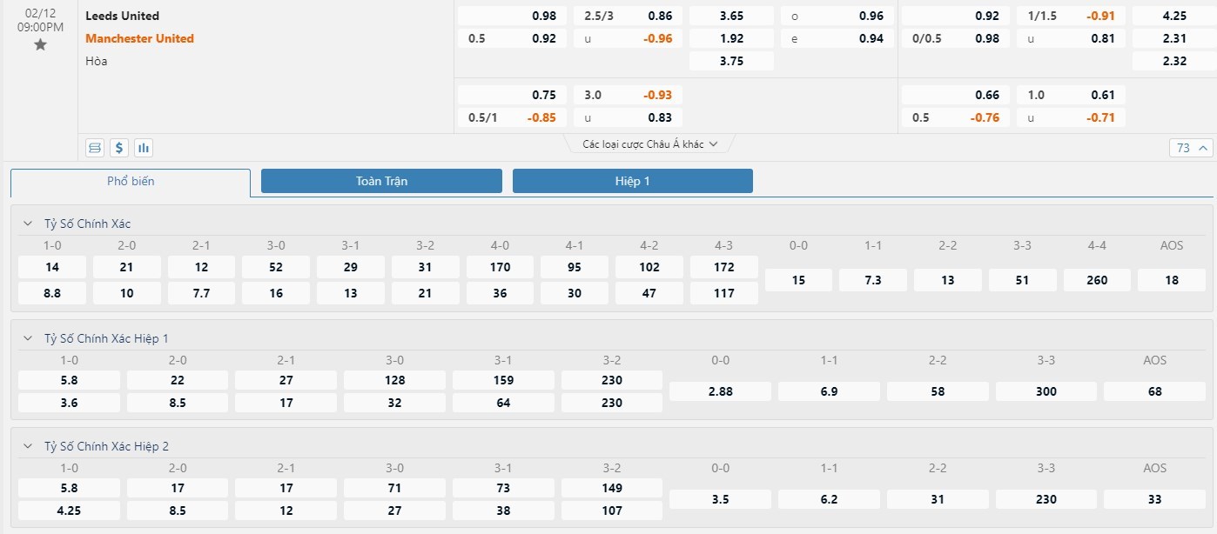Select full-match 4-4 odds of 260
Screen dimensions: 1217x534
1097,280
